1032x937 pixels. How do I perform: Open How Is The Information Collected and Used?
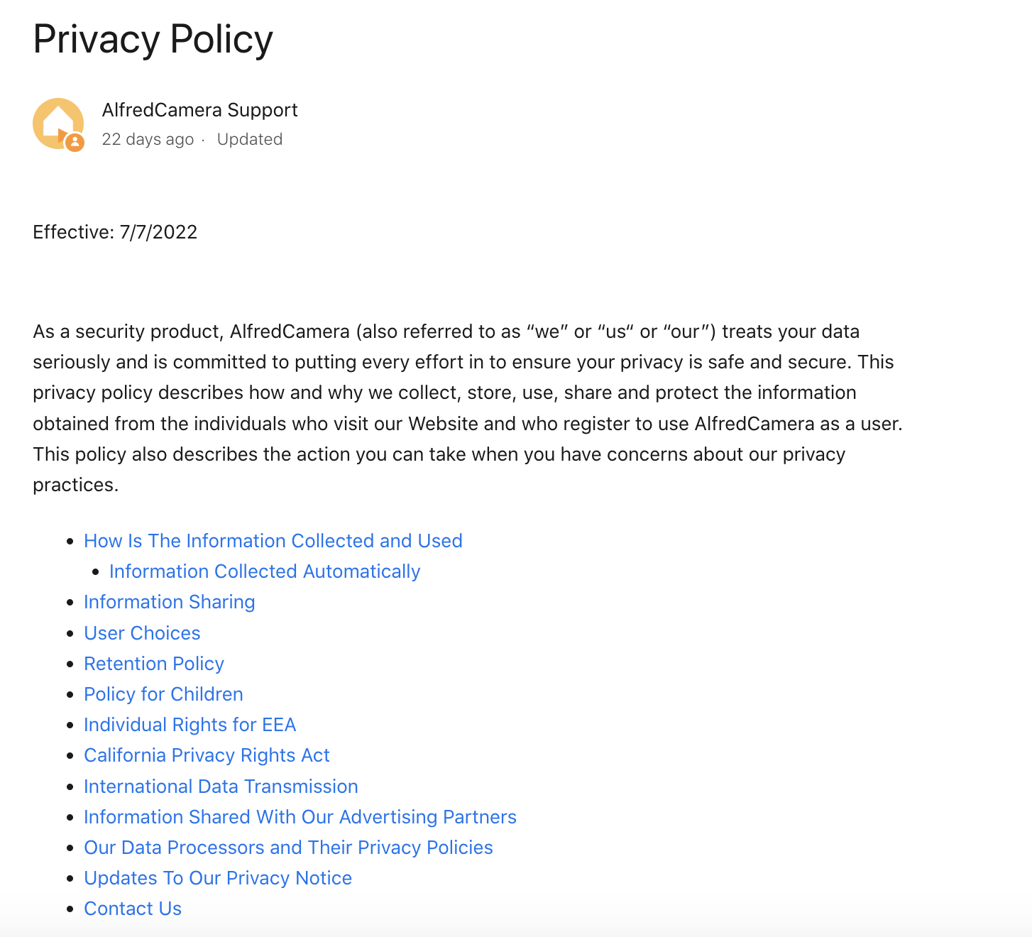[x=273, y=540]
